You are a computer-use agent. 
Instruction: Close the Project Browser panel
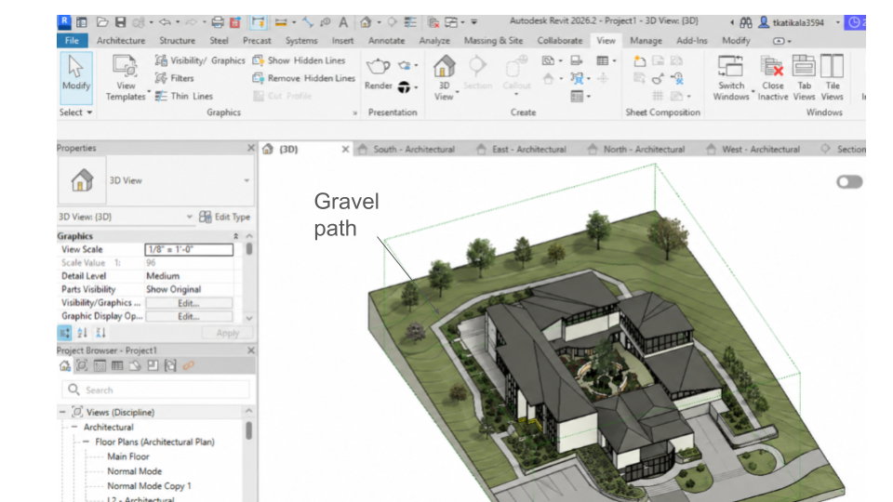coord(250,350)
